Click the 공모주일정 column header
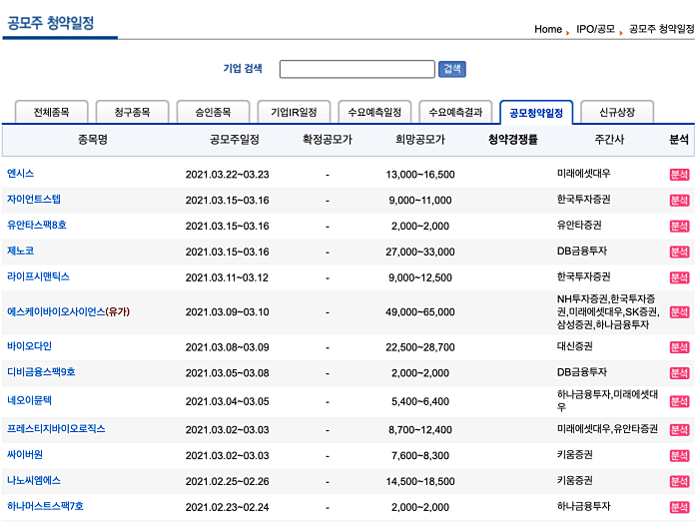 pyautogui.click(x=235, y=140)
